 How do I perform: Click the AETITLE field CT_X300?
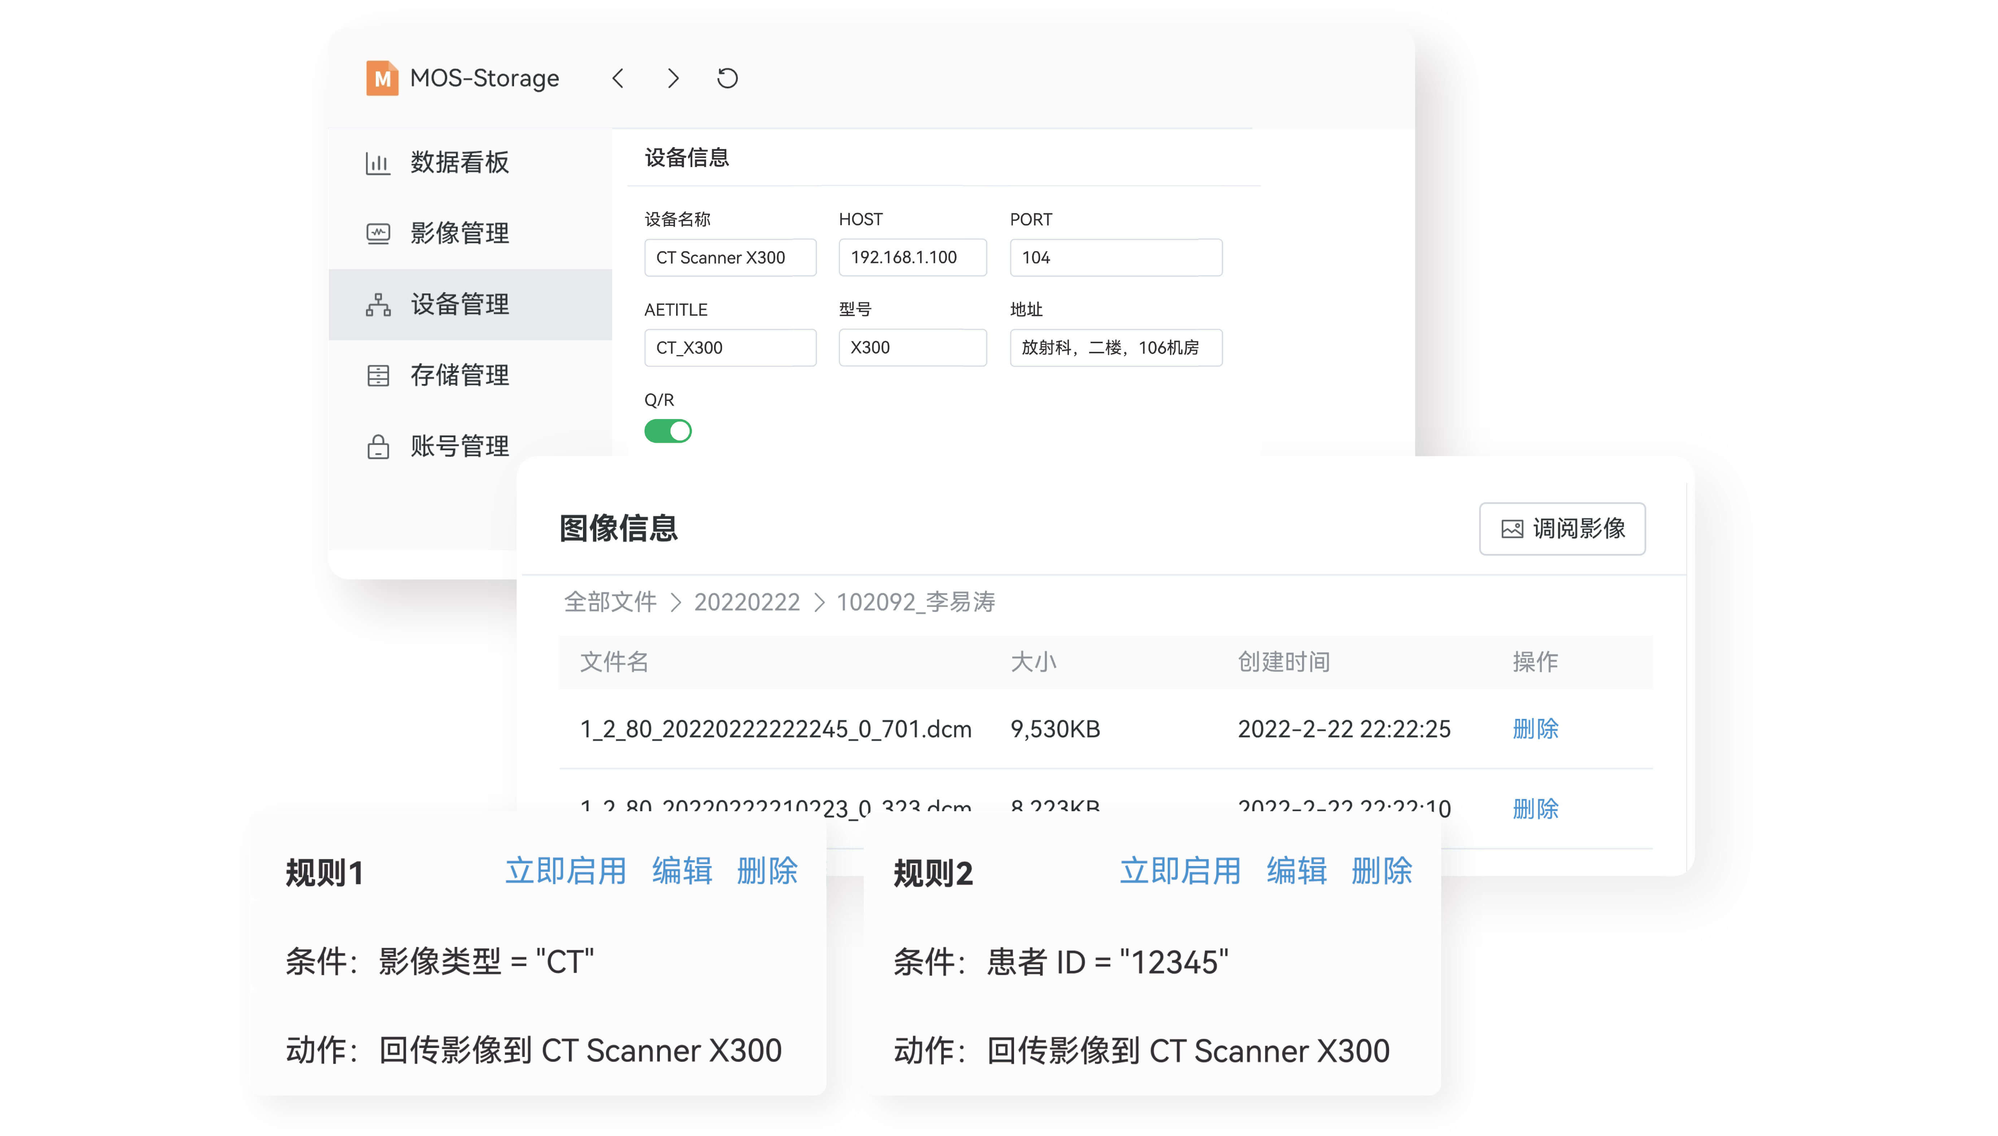[730, 347]
